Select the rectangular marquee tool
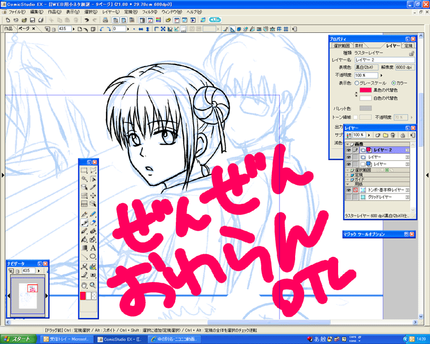 click(84, 170)
